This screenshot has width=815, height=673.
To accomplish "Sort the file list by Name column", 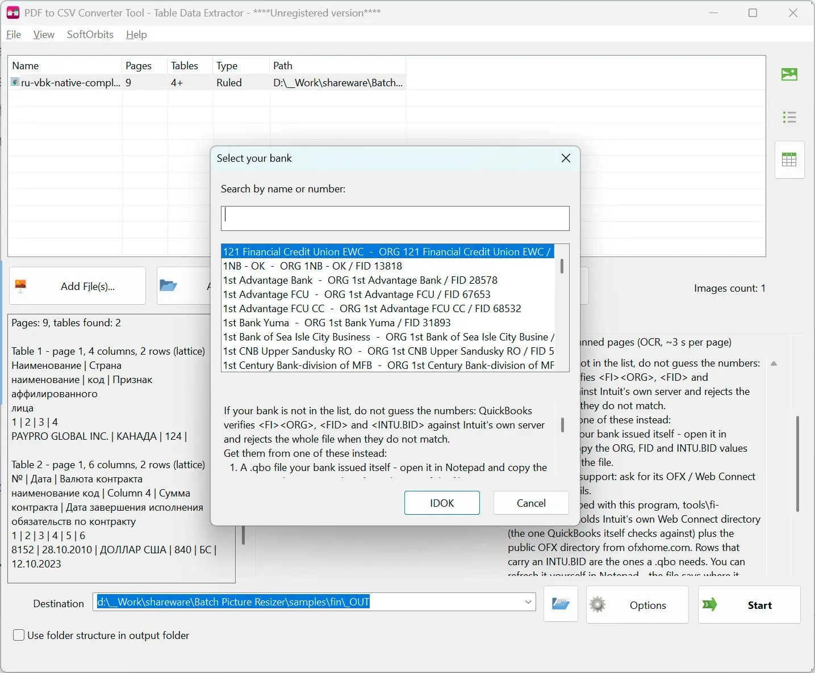I will pos(65,66).
